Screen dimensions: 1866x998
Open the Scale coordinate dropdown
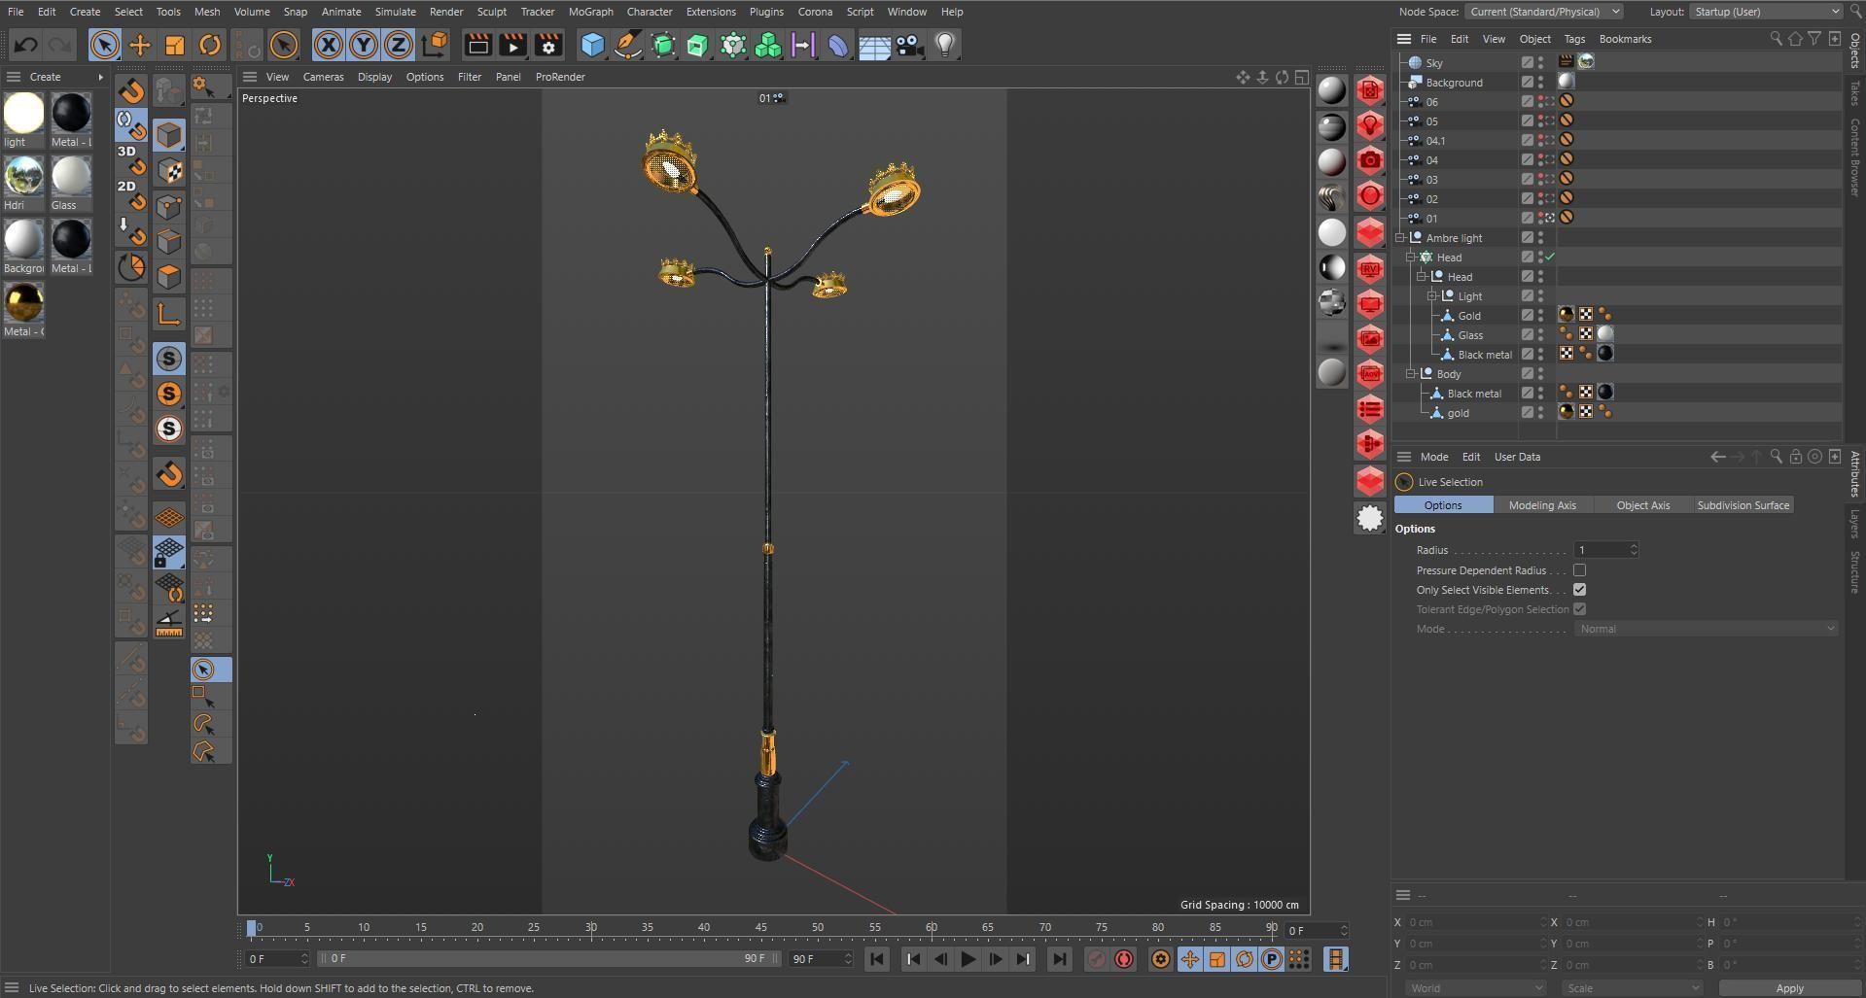[x=1631, y=988]
